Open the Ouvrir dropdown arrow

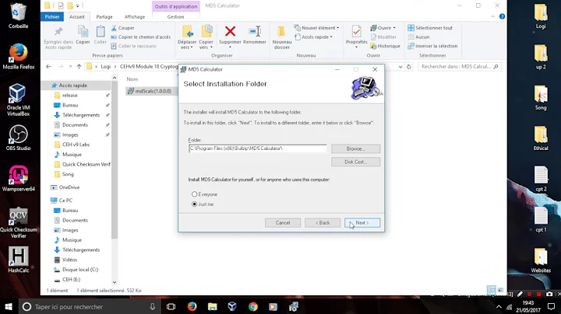point(394,28)
